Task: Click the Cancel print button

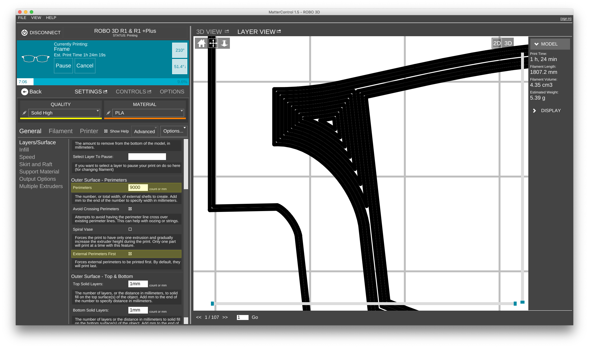Action: 84,65
